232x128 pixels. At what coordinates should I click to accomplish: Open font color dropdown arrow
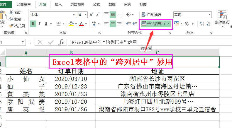[86, 24]
